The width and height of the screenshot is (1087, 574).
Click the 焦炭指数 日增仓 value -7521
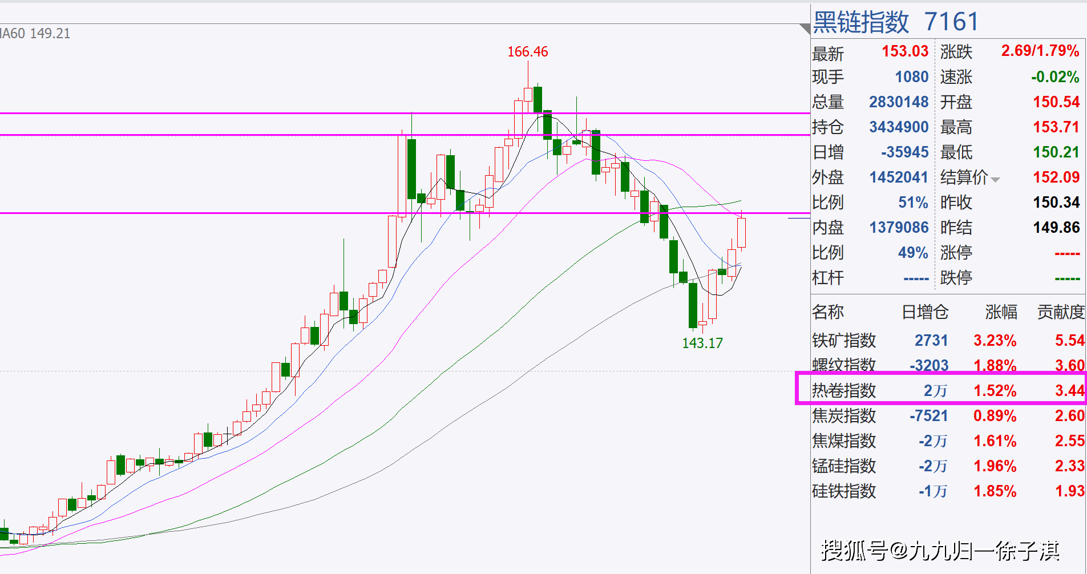tap(929, 416)
